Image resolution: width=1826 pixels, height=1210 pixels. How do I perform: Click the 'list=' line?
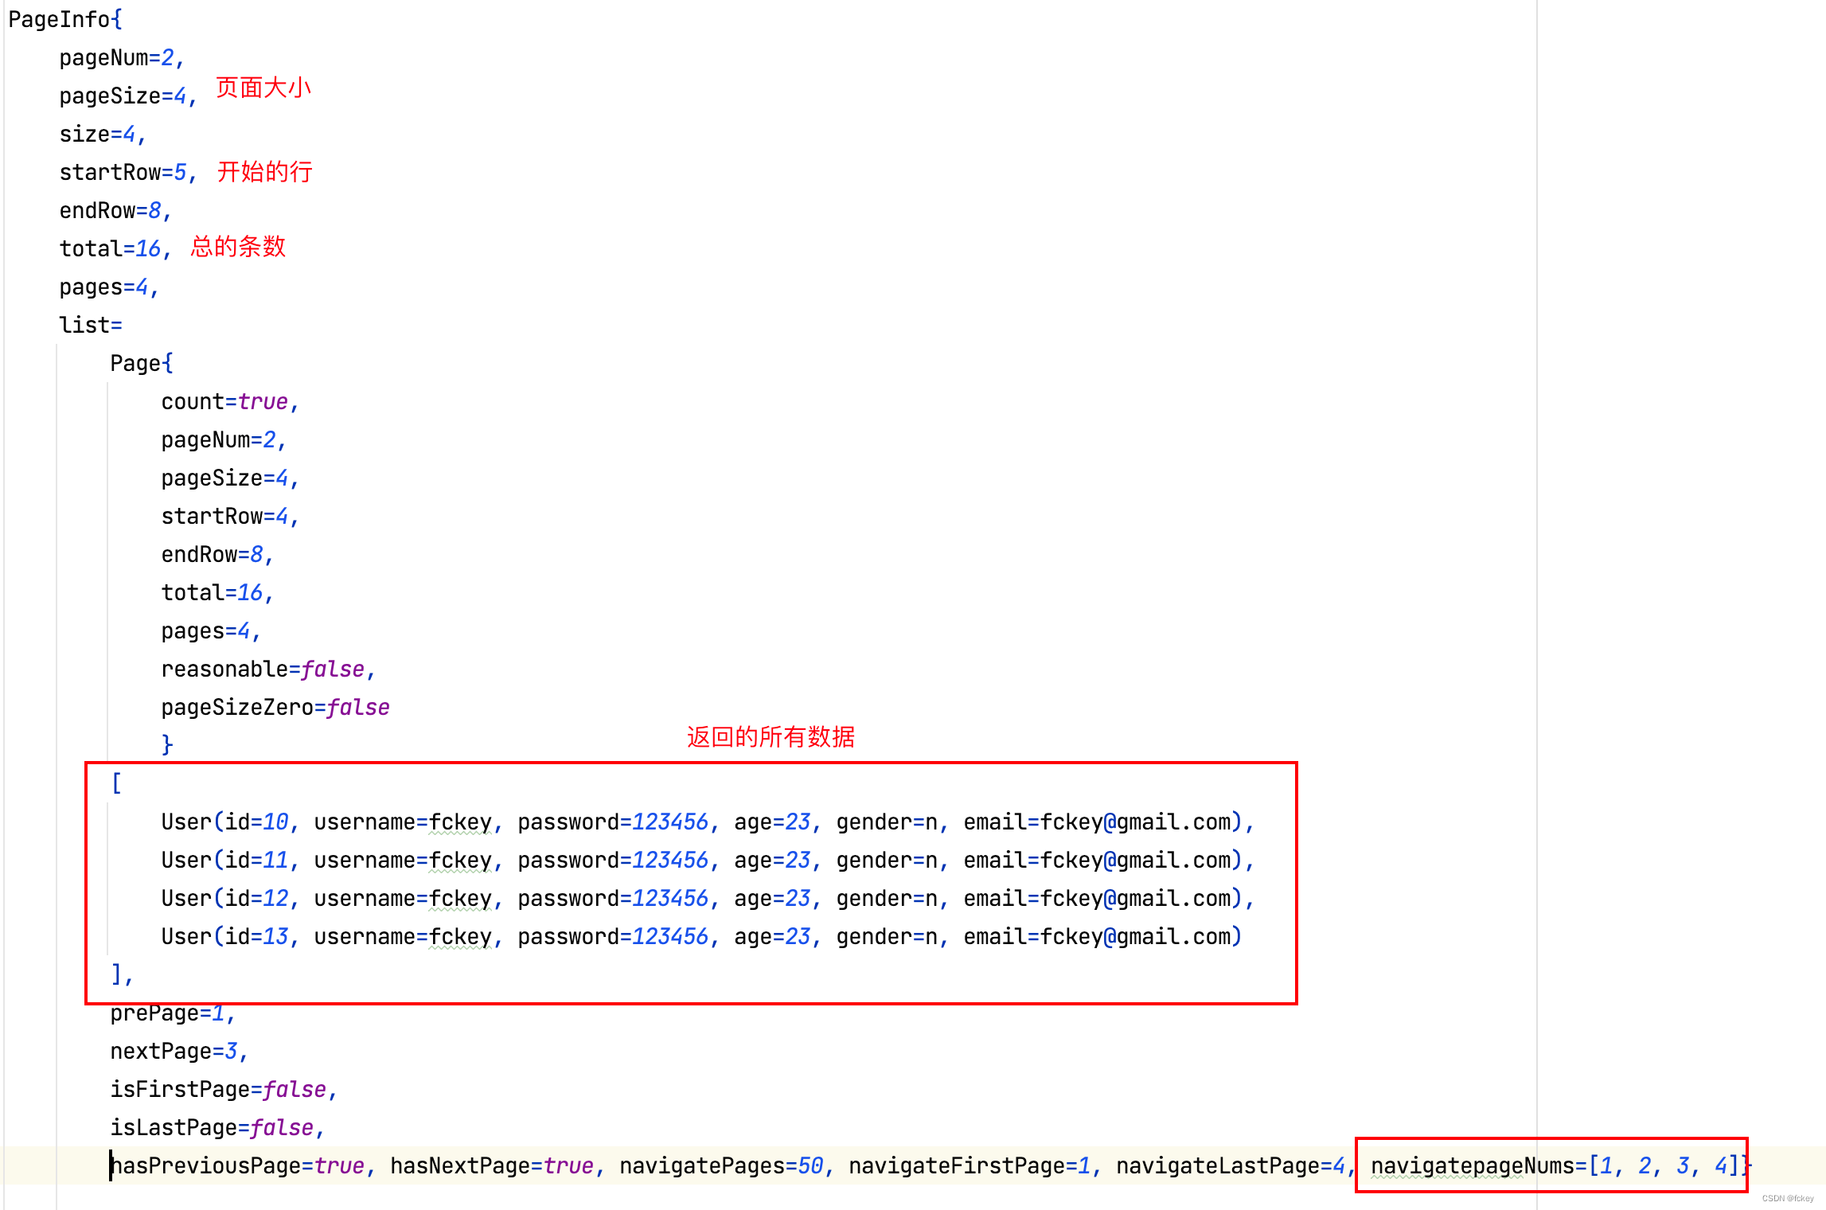(x=91, y=325)
